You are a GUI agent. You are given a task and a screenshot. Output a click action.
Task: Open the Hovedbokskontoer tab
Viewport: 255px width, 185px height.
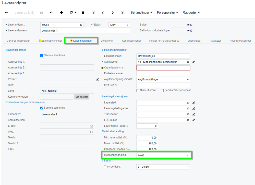tap(240, 41)
